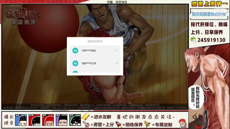Image resolution: width=230 pixels, height=129 pixels.
Task: Click the Slam Dunk game logo
Action: [x=23, y=16]
